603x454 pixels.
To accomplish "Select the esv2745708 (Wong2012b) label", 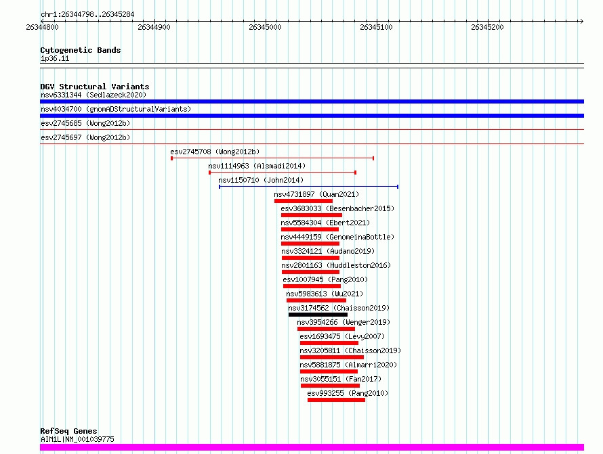I will [215, 152].
